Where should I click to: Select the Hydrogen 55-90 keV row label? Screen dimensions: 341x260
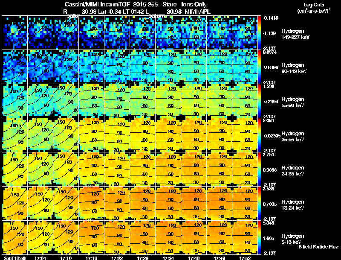pos(293,102)
